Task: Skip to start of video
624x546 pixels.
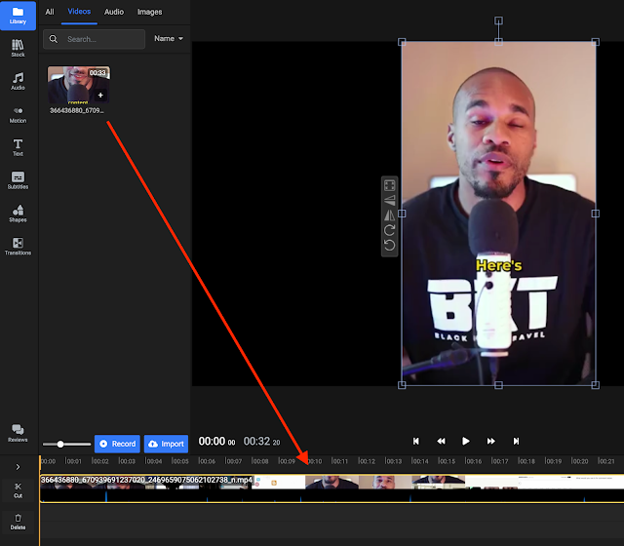Action: click(x=416, y=441)
